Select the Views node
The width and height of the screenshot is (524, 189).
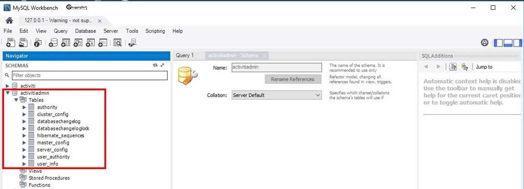point(35,171)
